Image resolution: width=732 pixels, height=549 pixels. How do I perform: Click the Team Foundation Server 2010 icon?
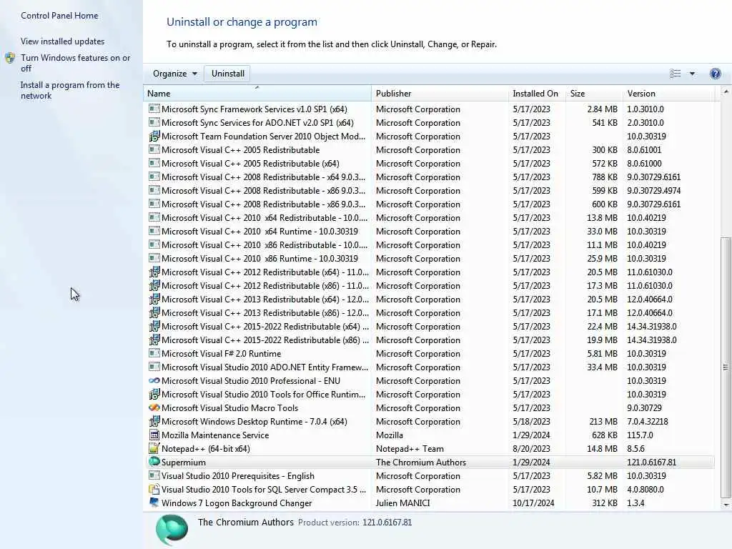tap(154, 136)
